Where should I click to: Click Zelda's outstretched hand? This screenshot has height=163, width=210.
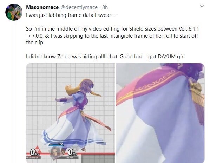57,100
